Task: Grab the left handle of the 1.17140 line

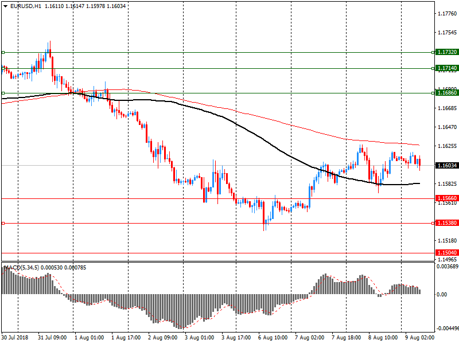Action: 3,68
